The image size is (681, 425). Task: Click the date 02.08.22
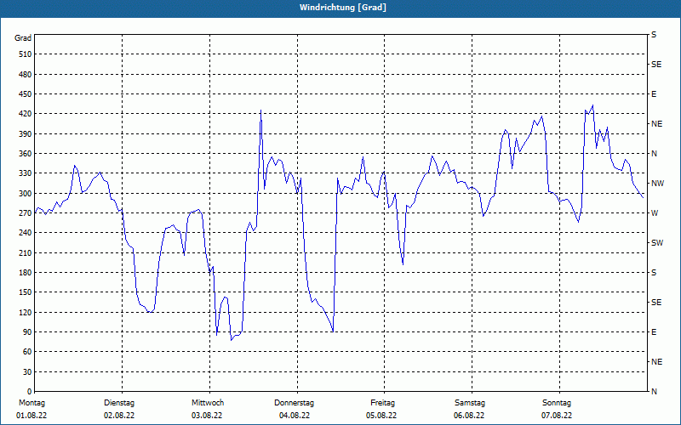pyautogui.click(x=119, y=416)
